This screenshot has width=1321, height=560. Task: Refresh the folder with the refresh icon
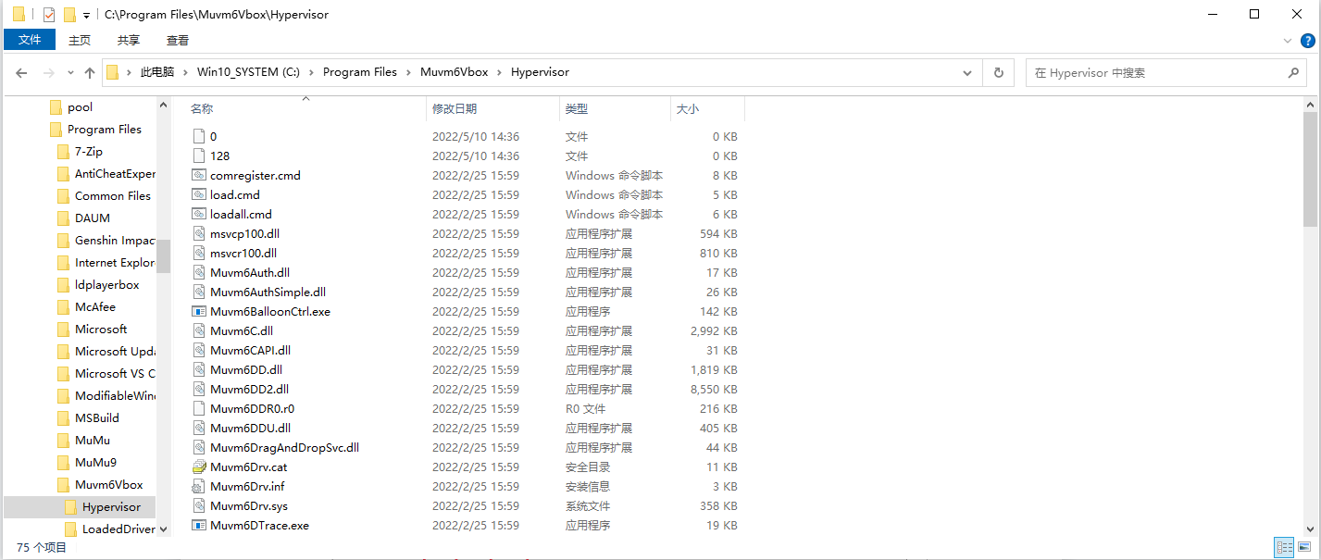(998, 72)
